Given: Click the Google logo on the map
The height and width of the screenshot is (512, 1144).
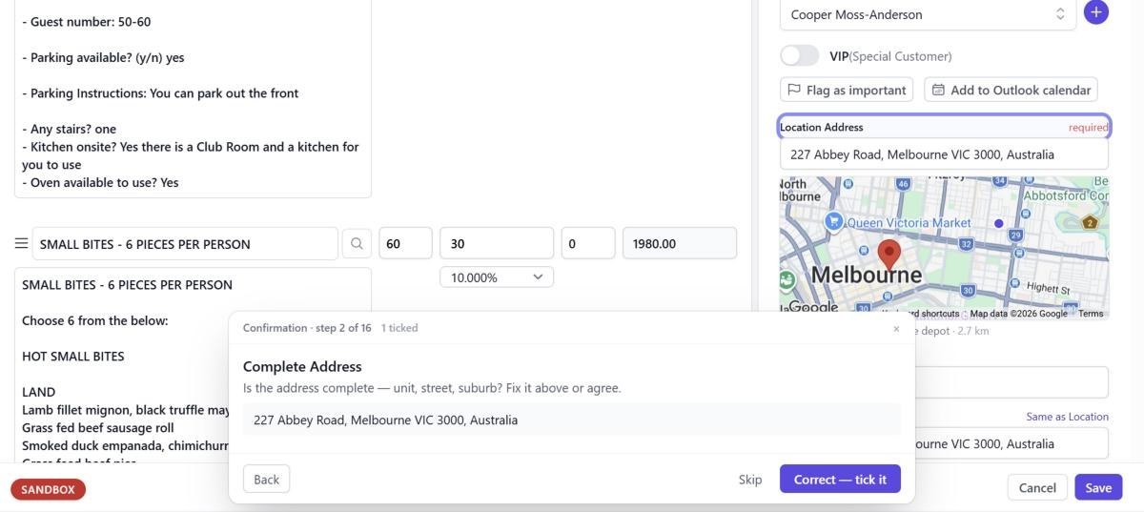Looking at the screenshot, I should click(x=813, y=307).
